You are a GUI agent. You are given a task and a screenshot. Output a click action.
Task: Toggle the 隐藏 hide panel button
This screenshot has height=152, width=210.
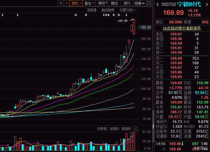click(140, 3)
